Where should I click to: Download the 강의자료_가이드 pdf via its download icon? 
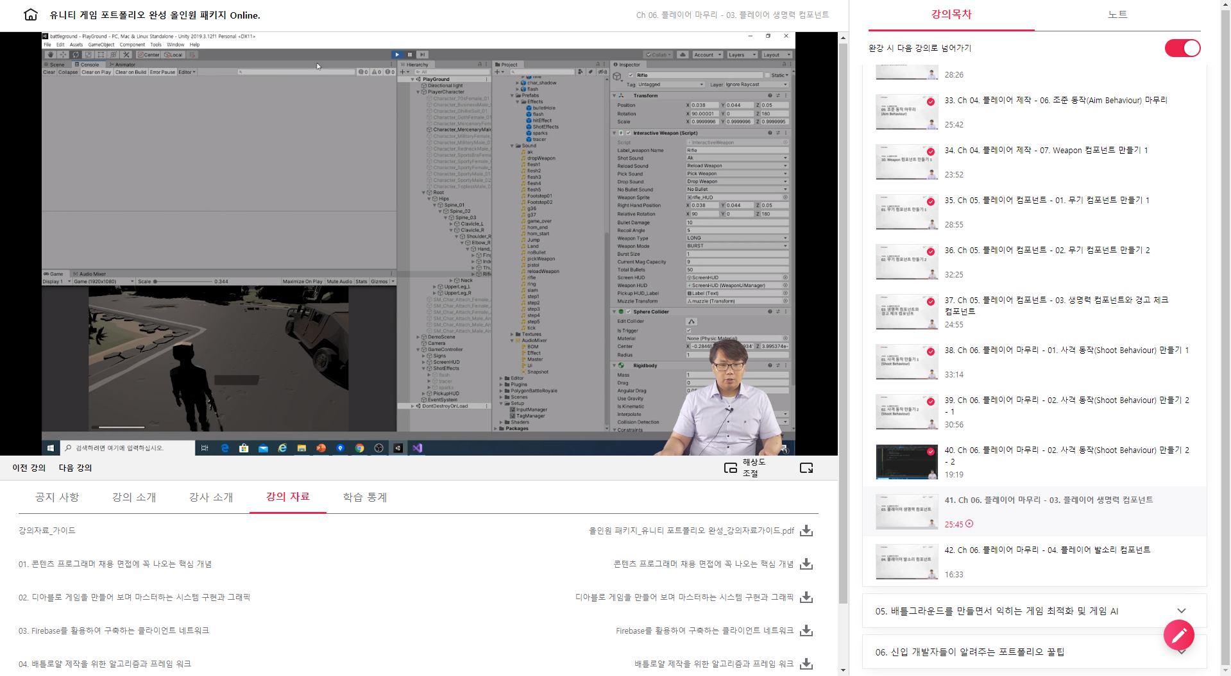806,531
